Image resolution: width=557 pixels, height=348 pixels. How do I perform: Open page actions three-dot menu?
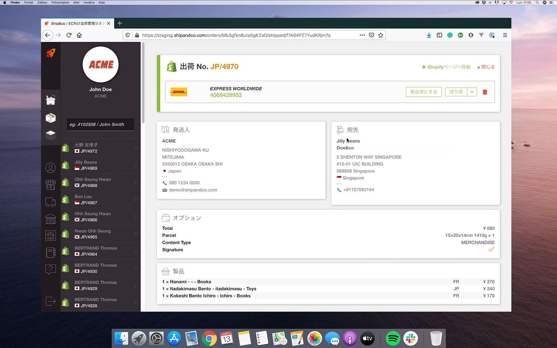coord(362,35)
